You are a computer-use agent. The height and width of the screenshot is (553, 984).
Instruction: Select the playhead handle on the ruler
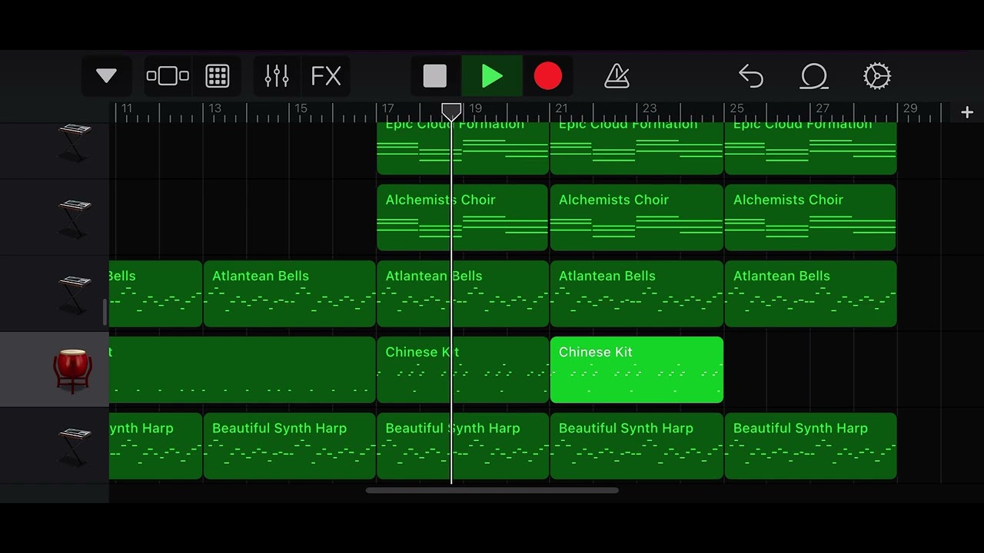451,112
